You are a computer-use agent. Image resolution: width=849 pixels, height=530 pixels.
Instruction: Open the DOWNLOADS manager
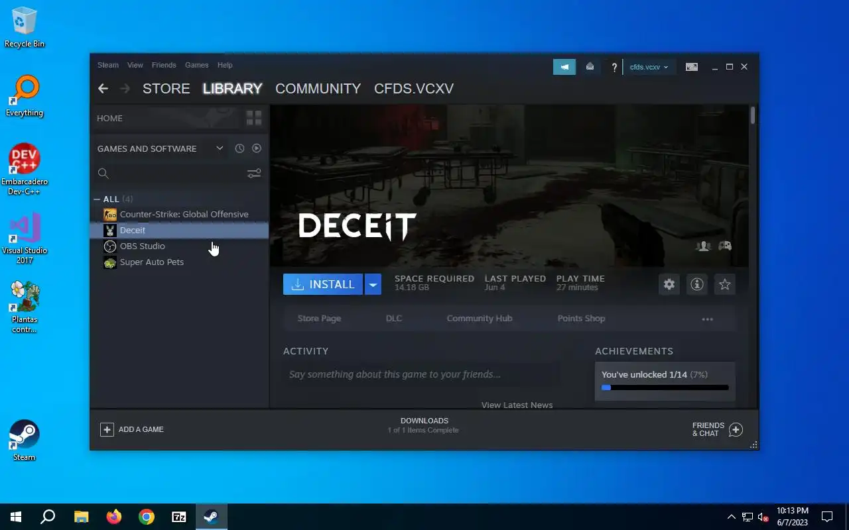[x=424, y=425]
